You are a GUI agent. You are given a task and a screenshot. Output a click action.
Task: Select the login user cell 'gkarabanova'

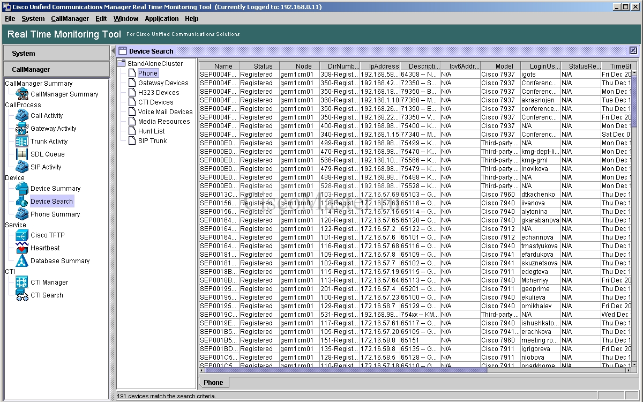tap(541, 220)
